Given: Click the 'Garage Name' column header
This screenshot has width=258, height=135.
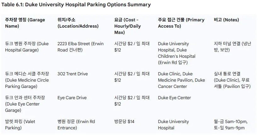Looking at the screenshot, I should (x=25, y=23).
